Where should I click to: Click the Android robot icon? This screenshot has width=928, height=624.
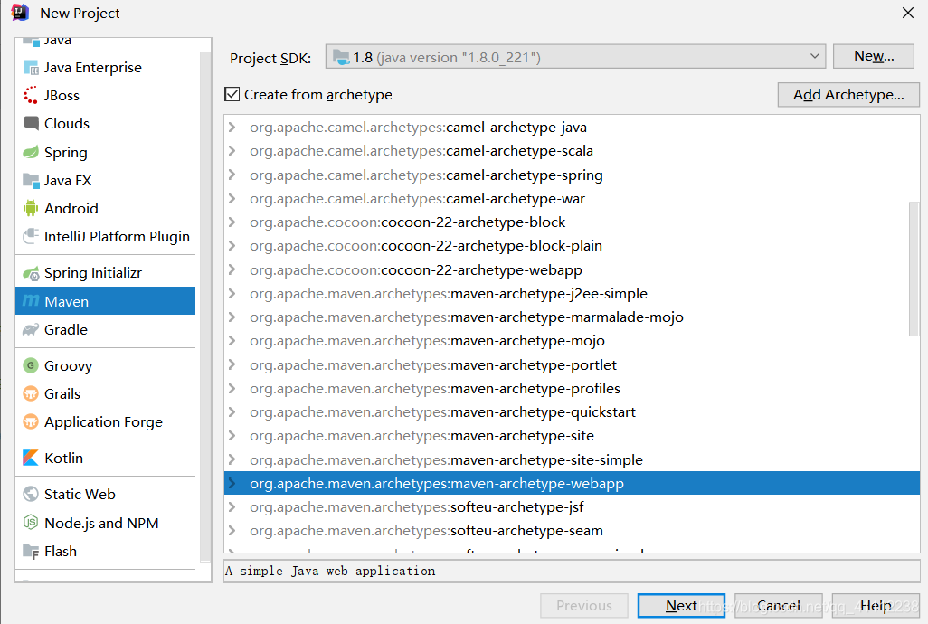pyautogui.click(x=31, y=208)
